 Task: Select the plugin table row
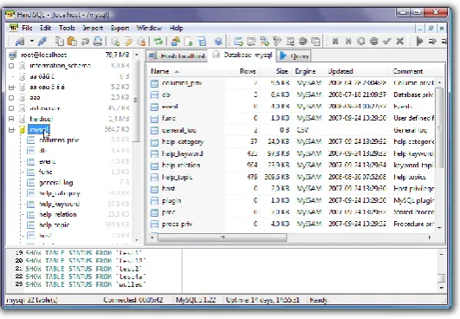(x=292, y=200)
